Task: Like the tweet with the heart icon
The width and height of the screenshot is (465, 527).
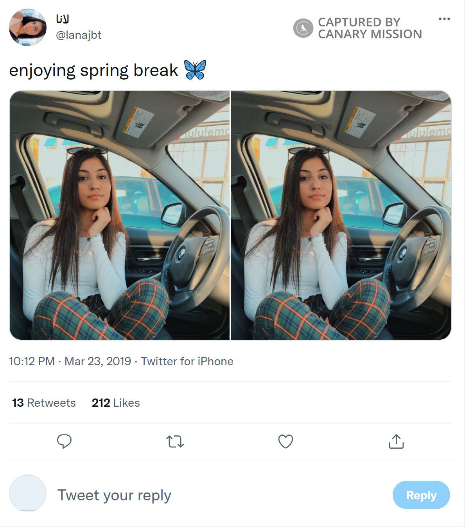Action: click(x=285, y=442)
